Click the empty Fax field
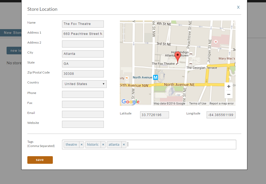 coord(83,104)
